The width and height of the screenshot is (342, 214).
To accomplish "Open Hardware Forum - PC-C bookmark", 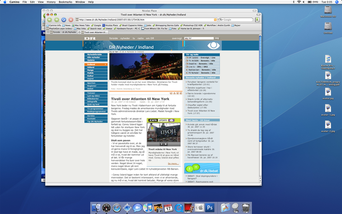I will click(127, 29).
